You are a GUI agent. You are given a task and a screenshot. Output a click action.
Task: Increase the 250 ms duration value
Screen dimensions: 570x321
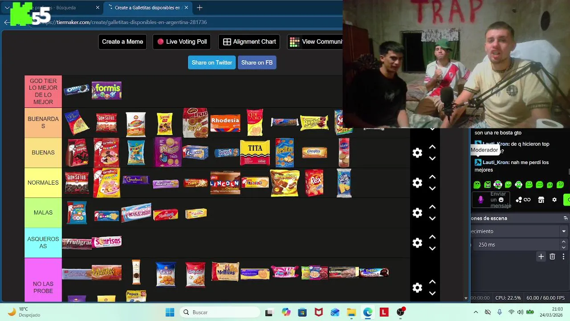[564, 242]
